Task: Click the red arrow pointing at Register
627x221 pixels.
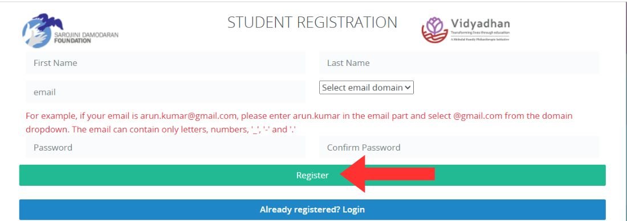Action: pos(388,174)
